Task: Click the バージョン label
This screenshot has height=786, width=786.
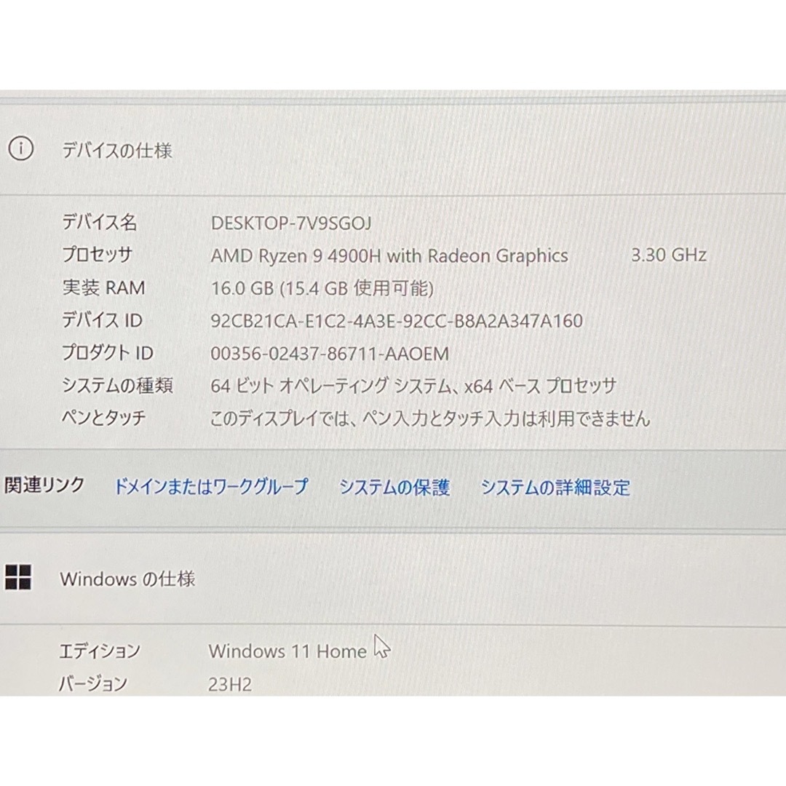Action: tap(93, 683)
